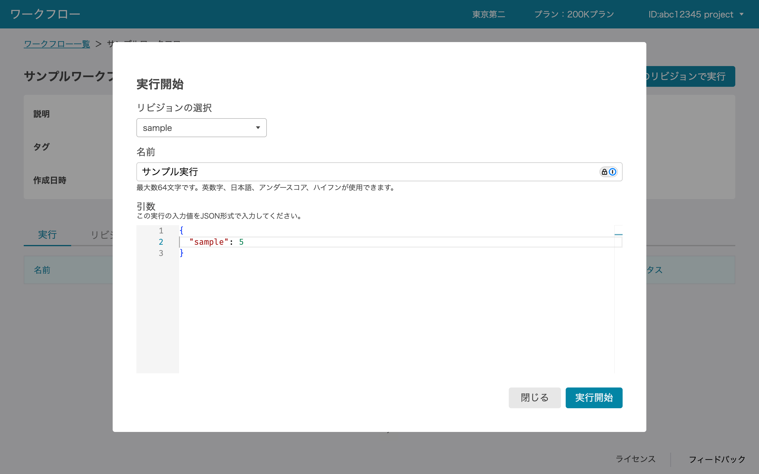Click the 東京第二 region label in header
Screen dimensions: 759x474
pyautogui.click(x=488, y=14)
